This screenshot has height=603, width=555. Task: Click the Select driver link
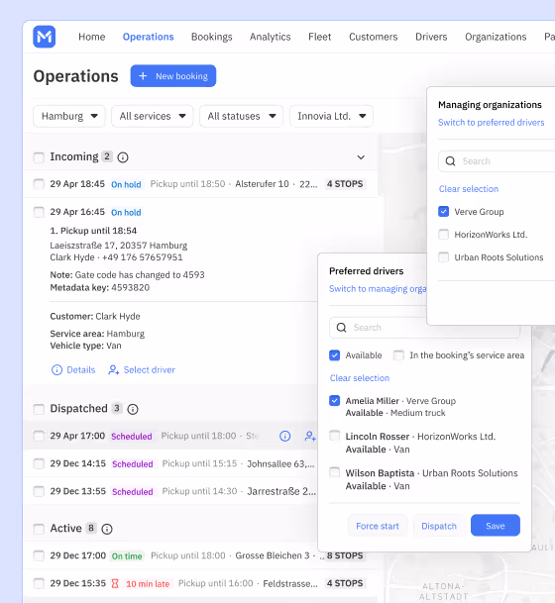click(142, 370)
